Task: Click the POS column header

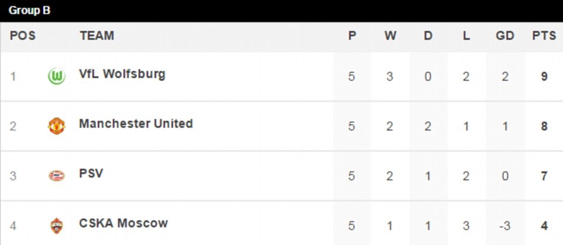Action: coord(22,36)
